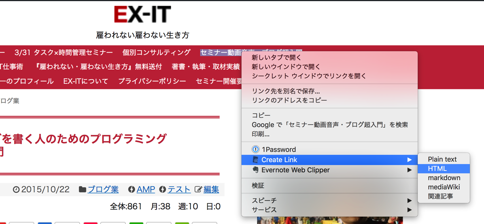The height and width of the screenshot is (224, 484).
Task: Expand the スピーチ submenu arrow
Action: pyautogui.click(x=409, y=201)
